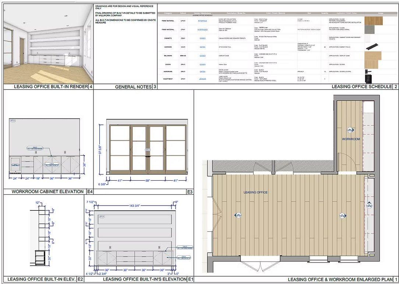
Task: Click the 'AP-01' callout cell
Action: 183,79
